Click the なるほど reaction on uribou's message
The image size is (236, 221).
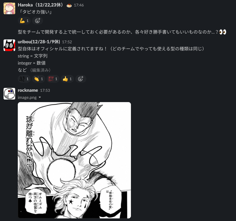point(24,79)
